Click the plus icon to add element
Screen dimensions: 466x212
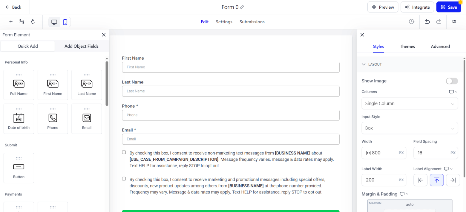pyautogui.click(x=11, y=22)
